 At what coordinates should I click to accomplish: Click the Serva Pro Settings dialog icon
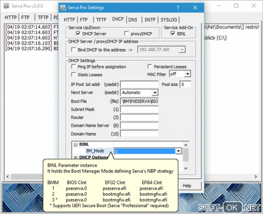click(x=63, y=8)
